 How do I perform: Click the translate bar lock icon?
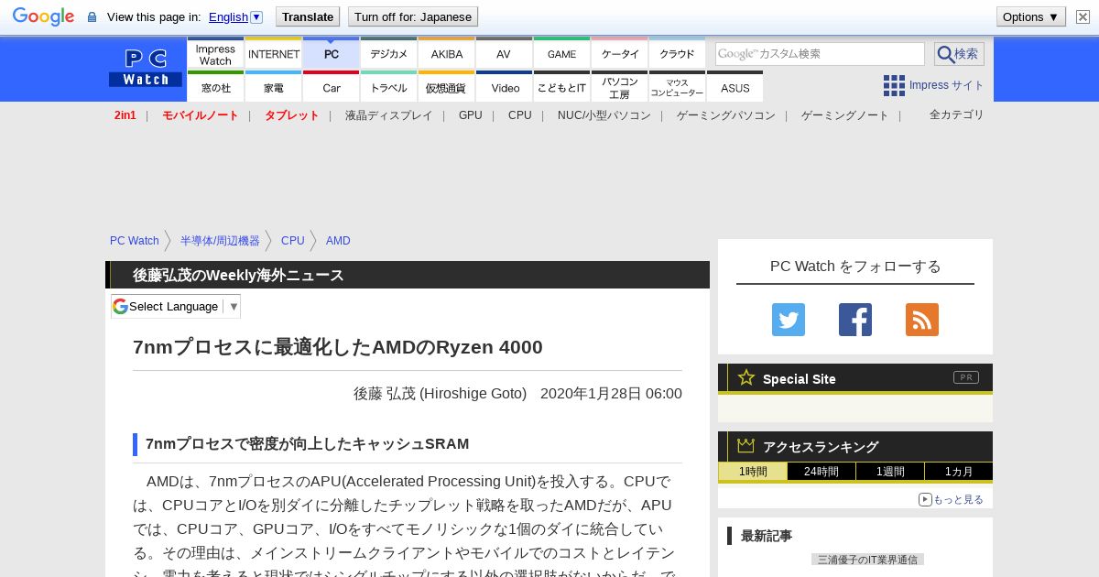[x=92, y=16]
